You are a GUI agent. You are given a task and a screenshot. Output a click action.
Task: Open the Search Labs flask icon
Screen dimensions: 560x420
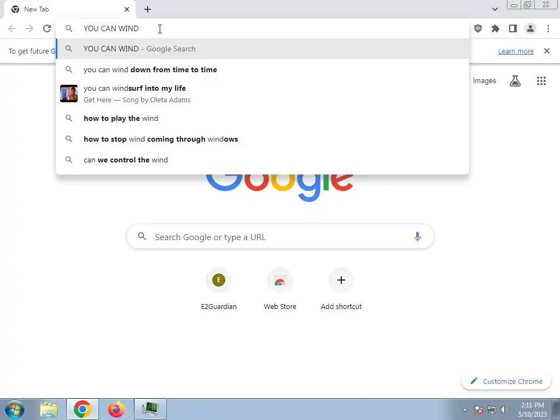(515, 81)
